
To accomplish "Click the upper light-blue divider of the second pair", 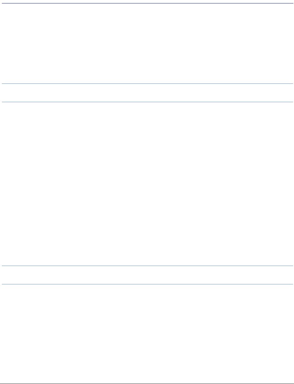I will click(147, 266).
